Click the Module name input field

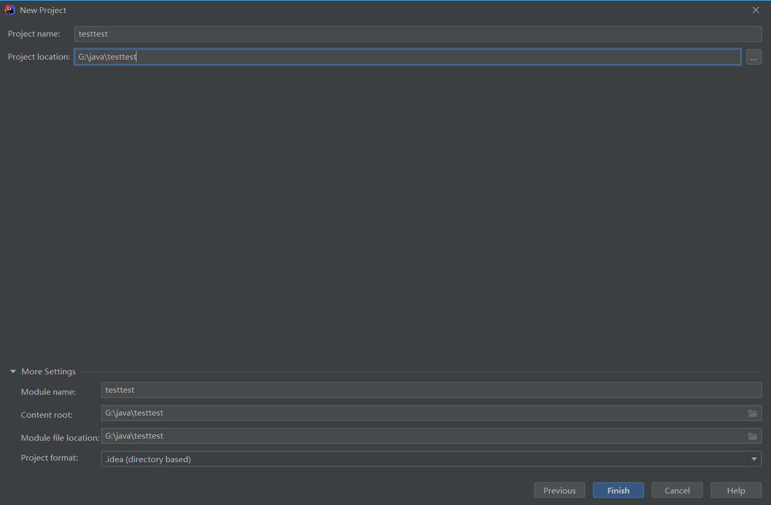[x=431, y=390]
